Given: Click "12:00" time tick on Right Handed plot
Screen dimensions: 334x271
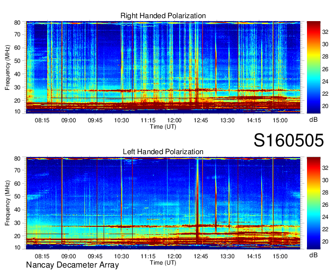Looking at the screenshot, I should (174, 120).
